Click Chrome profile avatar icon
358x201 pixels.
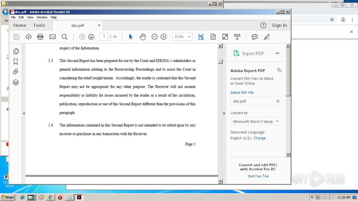pos(343,20)
